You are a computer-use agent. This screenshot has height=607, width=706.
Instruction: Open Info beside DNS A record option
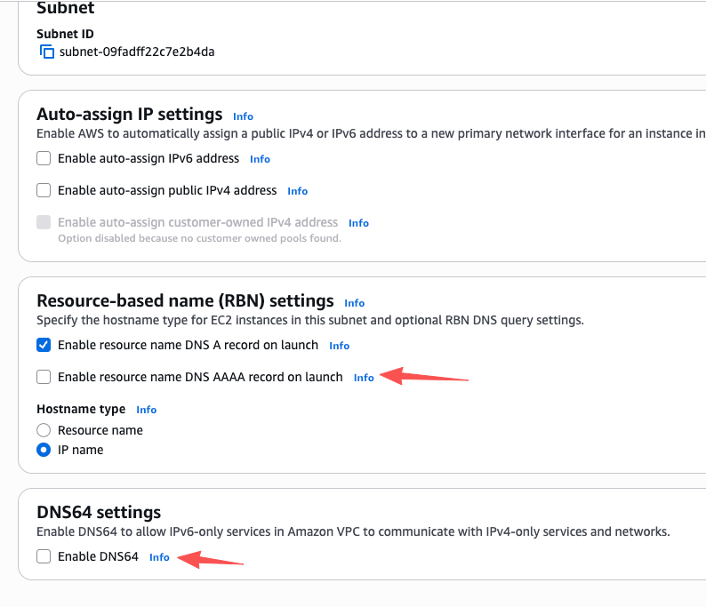[x=339, y=346]
